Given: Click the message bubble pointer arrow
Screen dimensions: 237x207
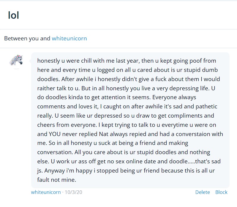Looking at the screenshot, I should tap(30, 61).
